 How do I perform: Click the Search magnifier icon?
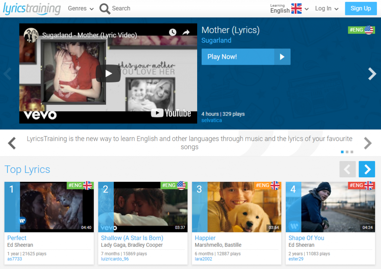pos(105,9)
